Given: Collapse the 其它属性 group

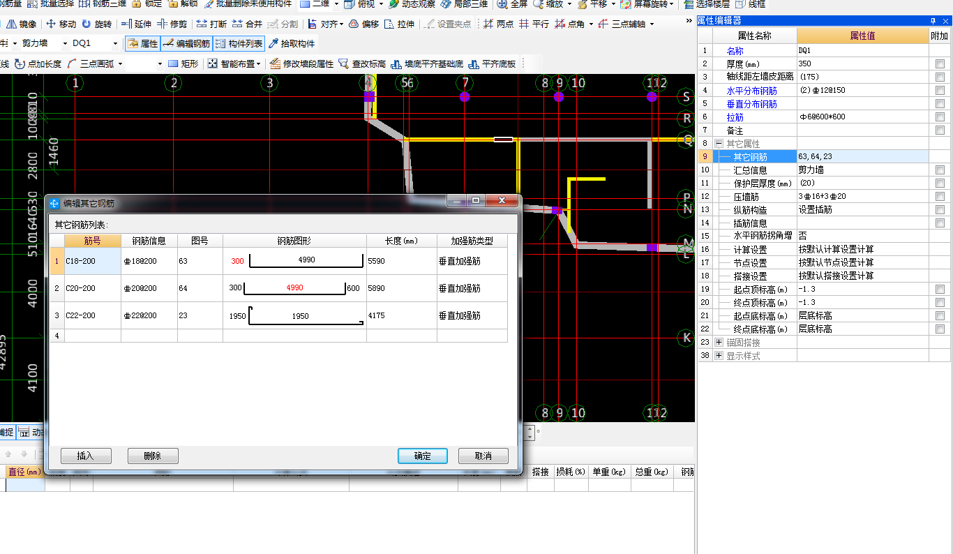Looking at the screenshot, I should 719,144.
